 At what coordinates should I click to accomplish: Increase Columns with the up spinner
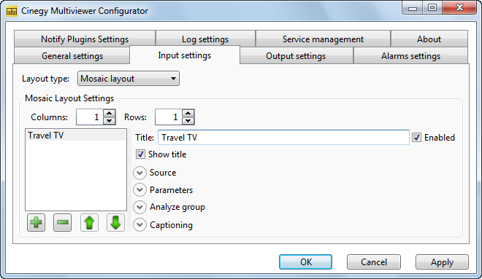click(109, 113)
